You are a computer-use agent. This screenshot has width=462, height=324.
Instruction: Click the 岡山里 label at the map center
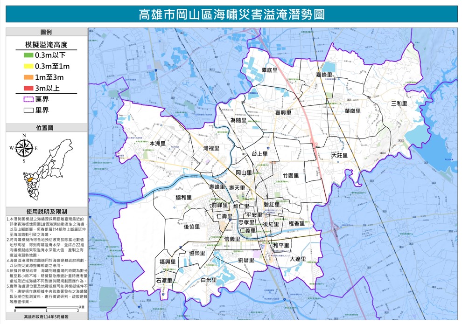tap(244, 172)
